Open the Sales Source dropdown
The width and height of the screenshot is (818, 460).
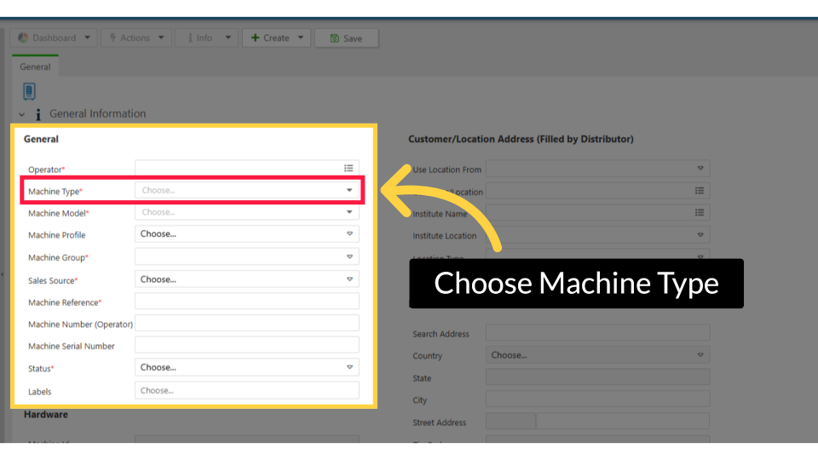point(246,279)
